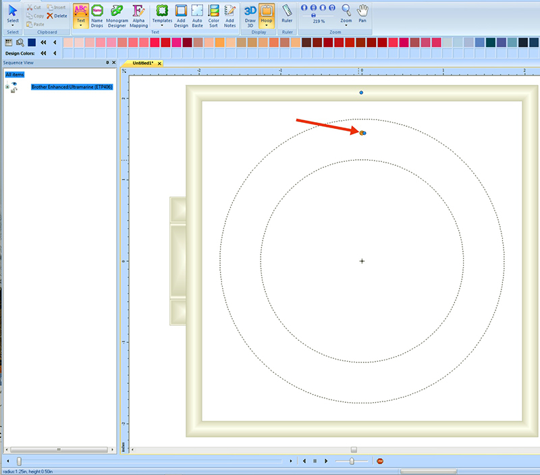The image size is (540, 475).
Task: Adjust the playback speed slider
Action: pos(352,461)
